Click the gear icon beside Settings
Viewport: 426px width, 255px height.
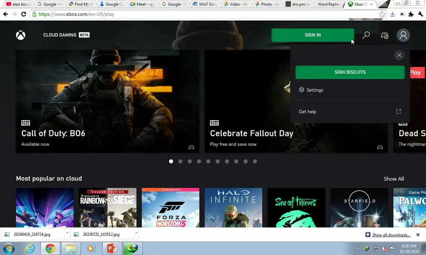(302, 90)
